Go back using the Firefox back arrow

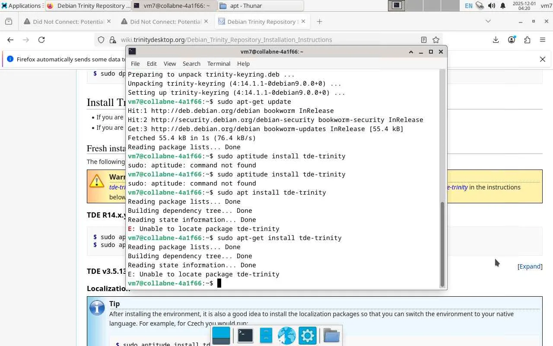click(x=10, y=40)
